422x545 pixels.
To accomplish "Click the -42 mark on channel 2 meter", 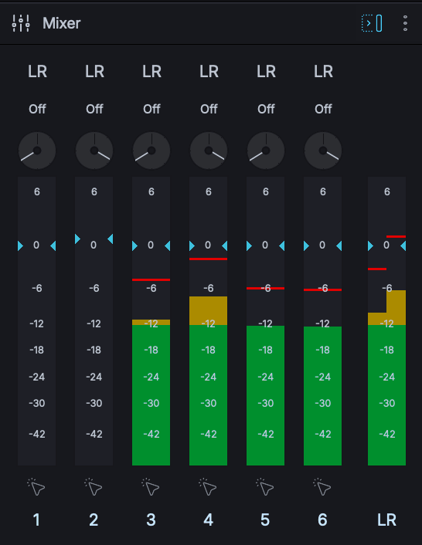I will pyautogui.click(x=94, y=434).
